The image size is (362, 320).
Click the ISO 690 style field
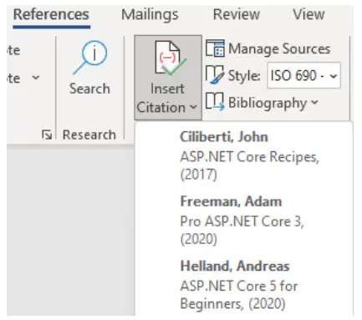point(303,75)
